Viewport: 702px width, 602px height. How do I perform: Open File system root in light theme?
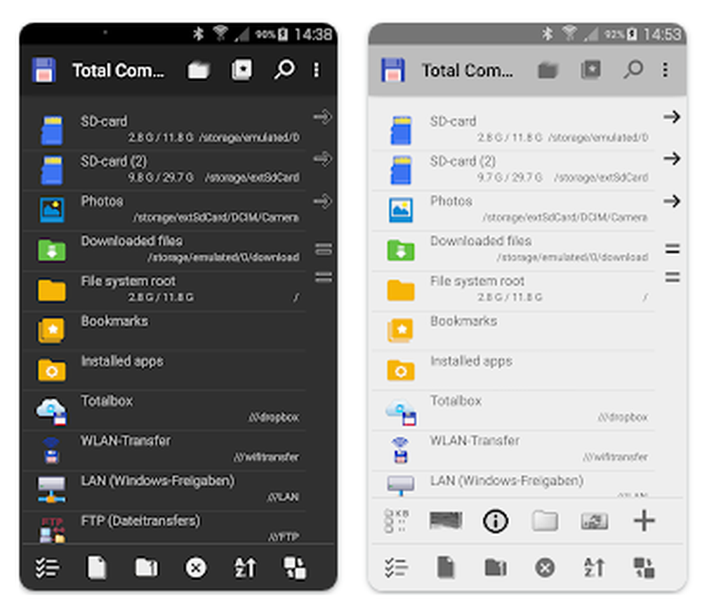tap(514, 289)
